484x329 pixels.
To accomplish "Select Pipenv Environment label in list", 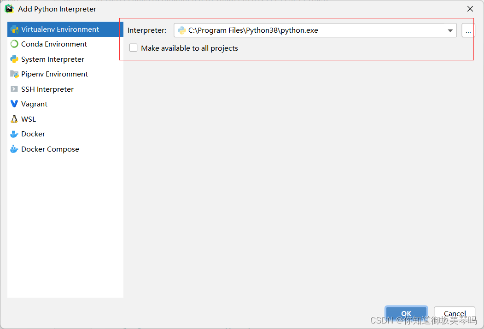I will (x=54, y=74).
